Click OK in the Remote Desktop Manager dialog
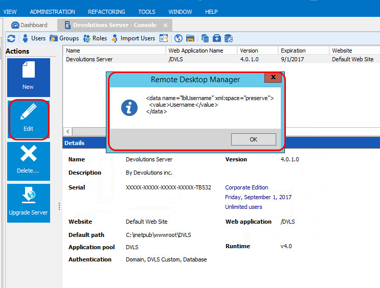The image size is (380, 288). coord(254,139)
